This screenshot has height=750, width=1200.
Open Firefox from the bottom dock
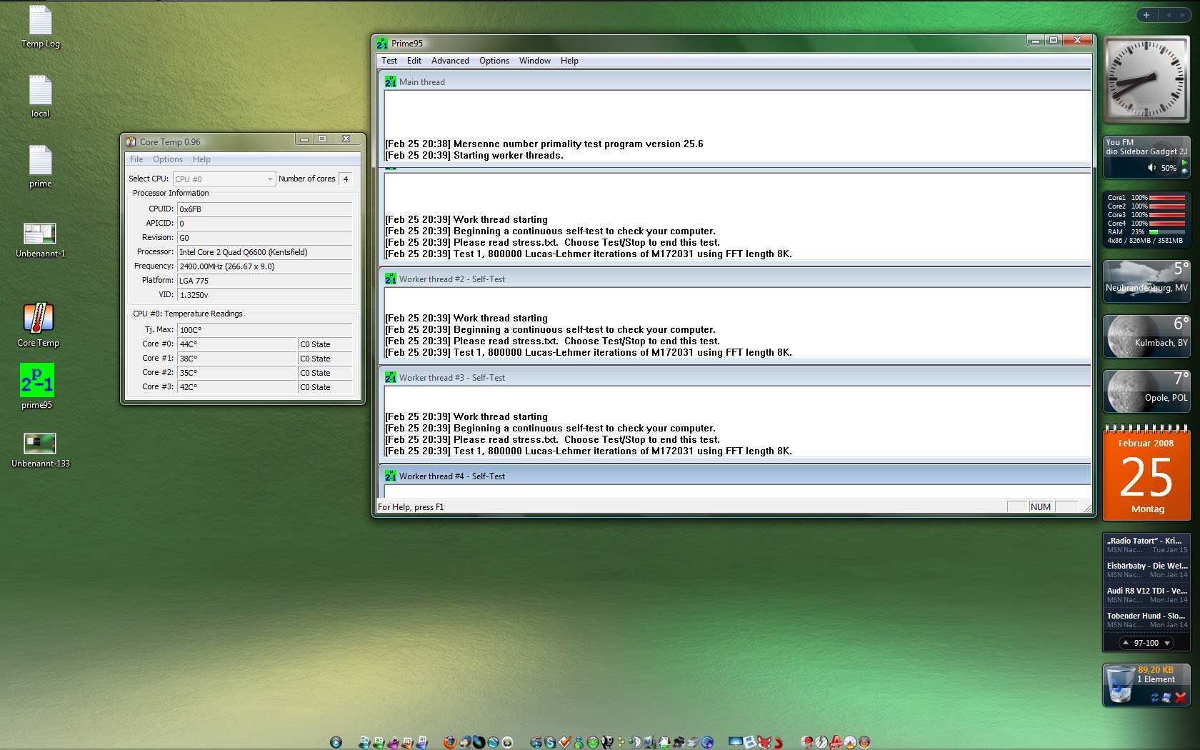tap(449, 742)
